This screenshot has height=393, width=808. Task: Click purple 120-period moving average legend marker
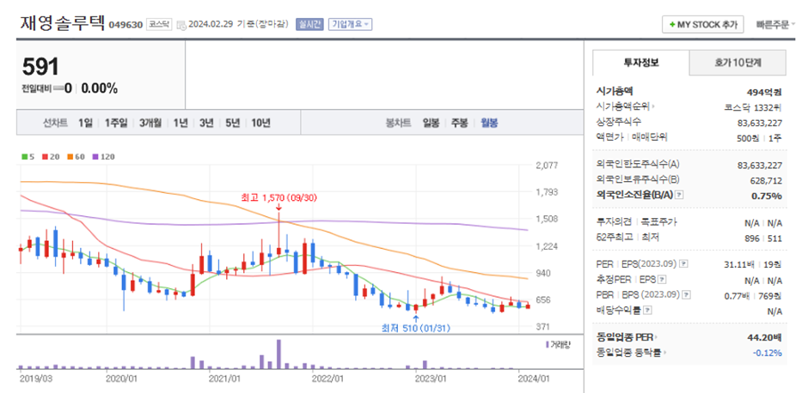coord(95,156)
